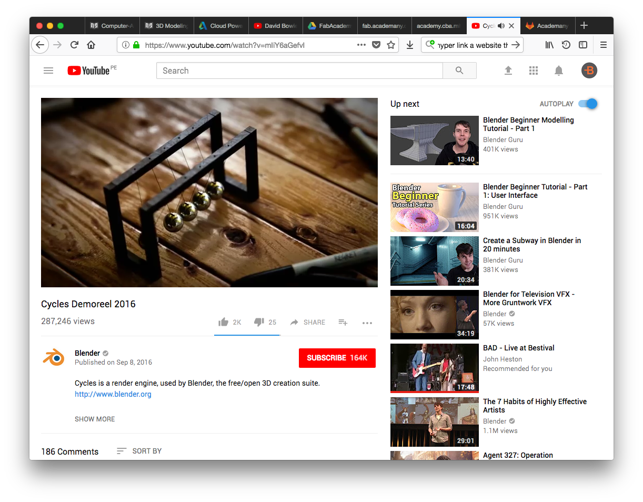Screen dimensions: 643x502
Task: Bookmark this page with the star
Action: click(391, 45)
